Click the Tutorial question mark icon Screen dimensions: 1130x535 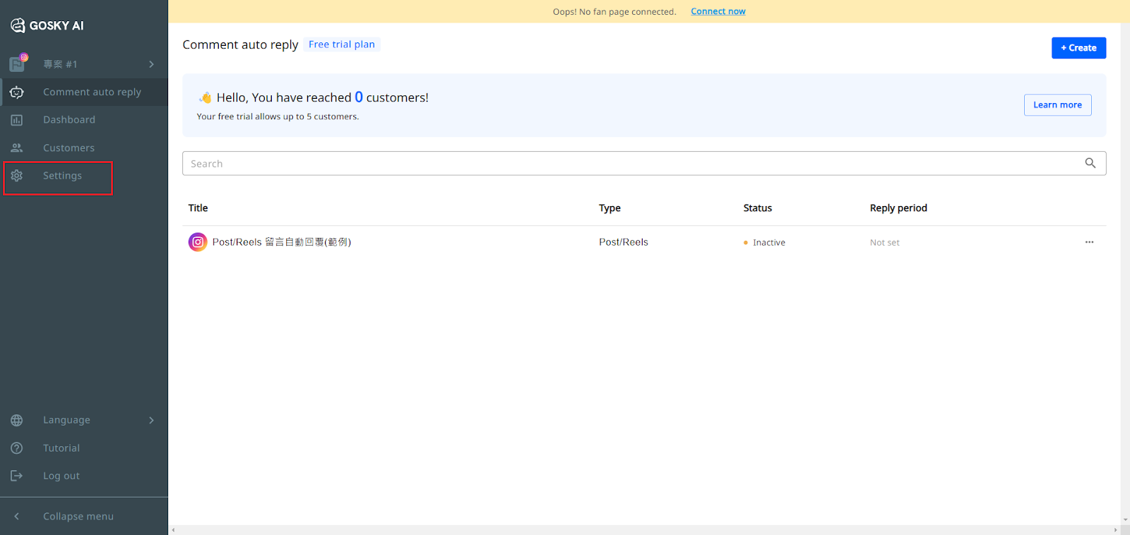(x=17, y=448)
